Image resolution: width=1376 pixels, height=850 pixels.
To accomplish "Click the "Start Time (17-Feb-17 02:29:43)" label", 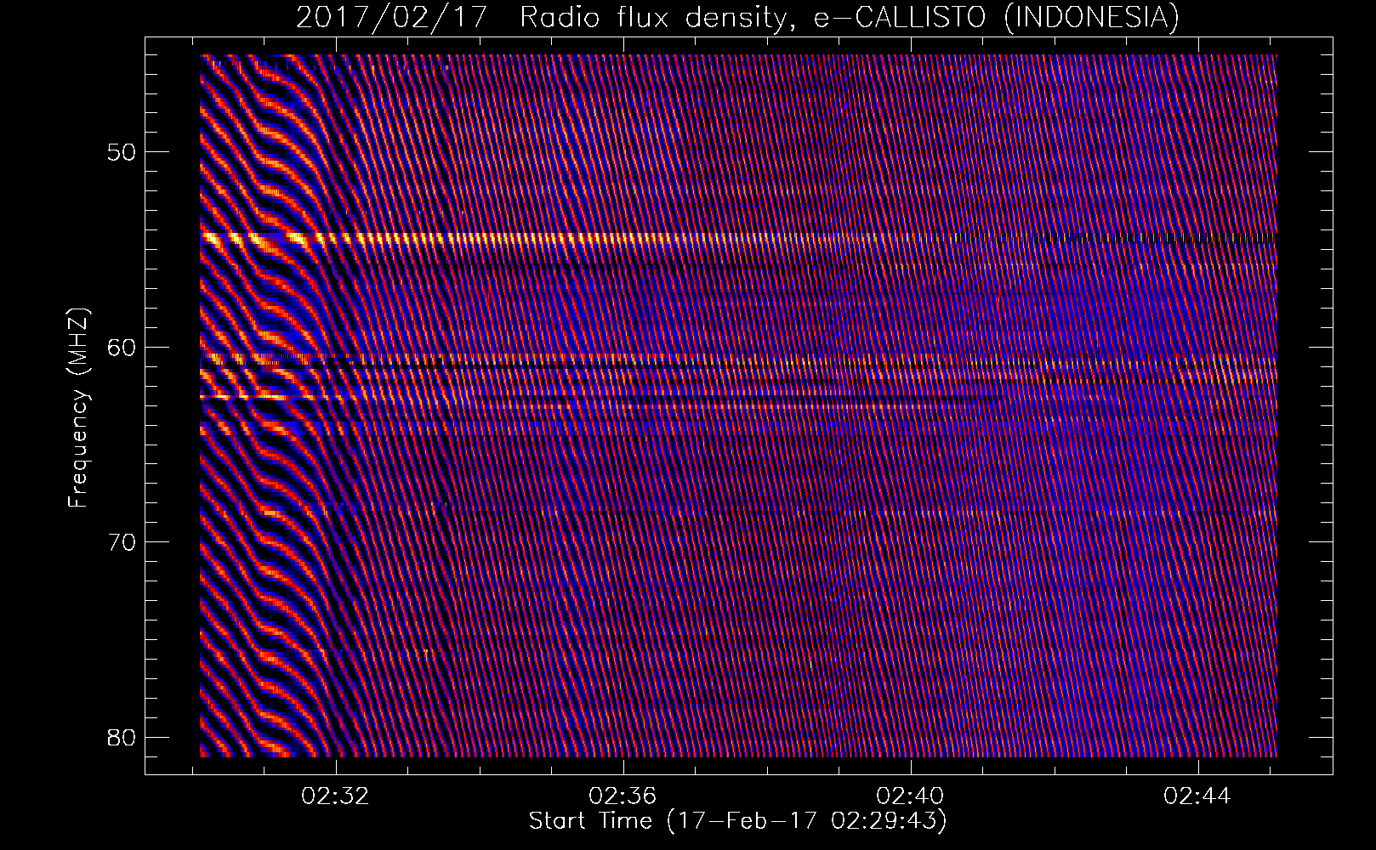I will [x=737, y=821].
